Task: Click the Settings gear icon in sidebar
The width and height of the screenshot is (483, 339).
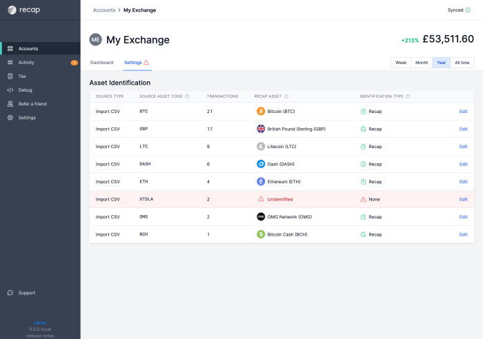Action: (10, 118)
